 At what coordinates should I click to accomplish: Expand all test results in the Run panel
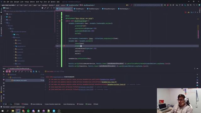click(x=19, y=72)
